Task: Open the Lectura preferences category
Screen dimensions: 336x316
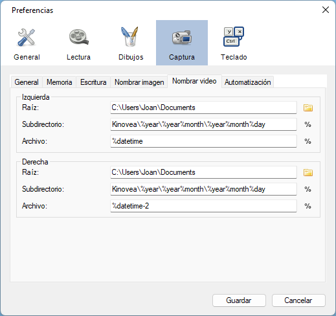Action: [x=78, y=43]
